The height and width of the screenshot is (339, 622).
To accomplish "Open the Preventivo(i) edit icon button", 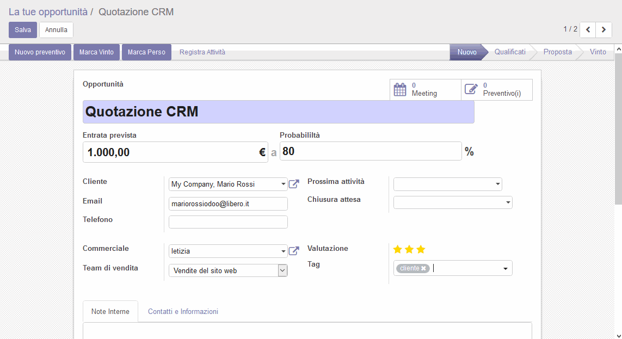I will tap(471, 89).
